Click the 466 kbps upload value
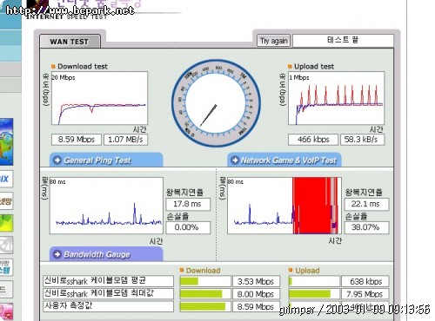435x321 pixels. [x=313, y=140]
